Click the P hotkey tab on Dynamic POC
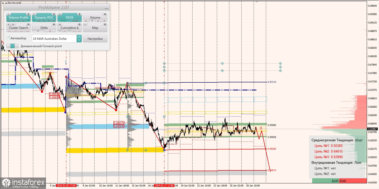The width and height of the screenshot is (379, 189). click(34, 14)
